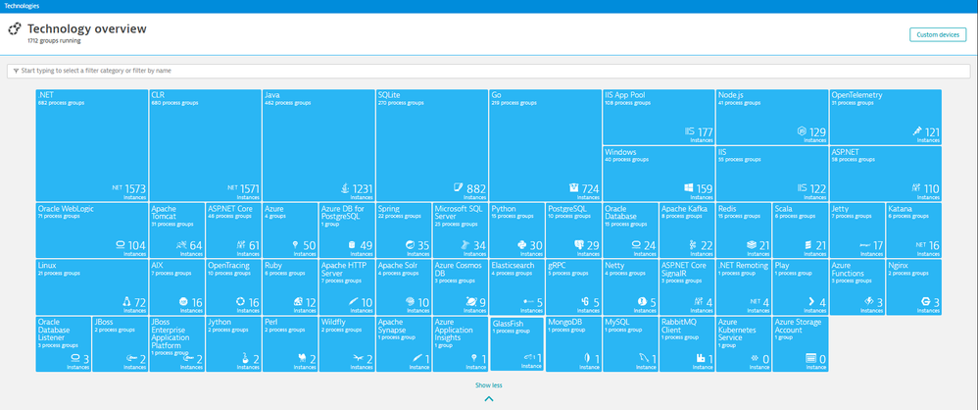This screenshot has width=978, height=410.
Task: Select the GlassFish tile
Action: point(517,344)
